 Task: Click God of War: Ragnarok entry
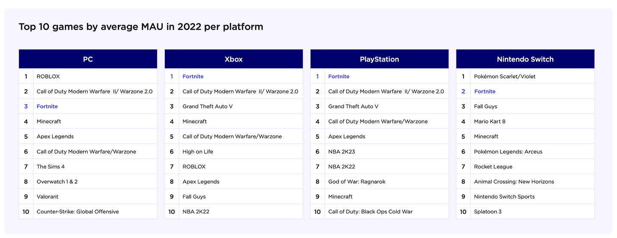pyautogui.click(x=357, y=182)
